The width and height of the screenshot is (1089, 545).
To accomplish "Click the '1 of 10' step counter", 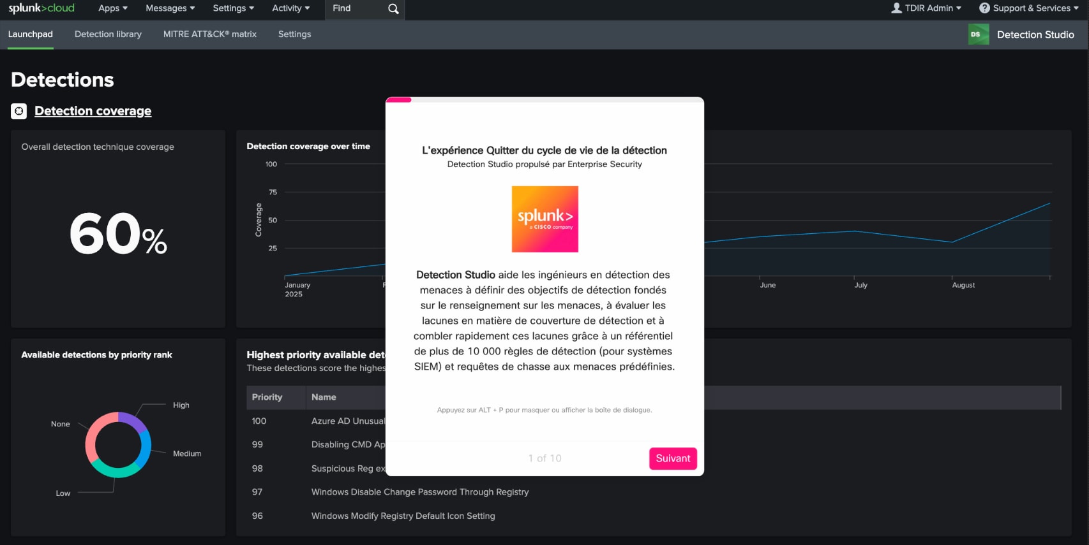I will pyautogui.click(x=544, y=458).
